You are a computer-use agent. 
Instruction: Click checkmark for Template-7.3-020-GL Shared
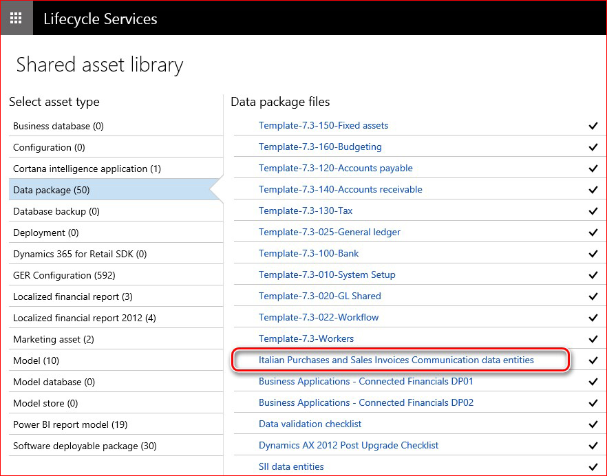click(x=593, y=296)
